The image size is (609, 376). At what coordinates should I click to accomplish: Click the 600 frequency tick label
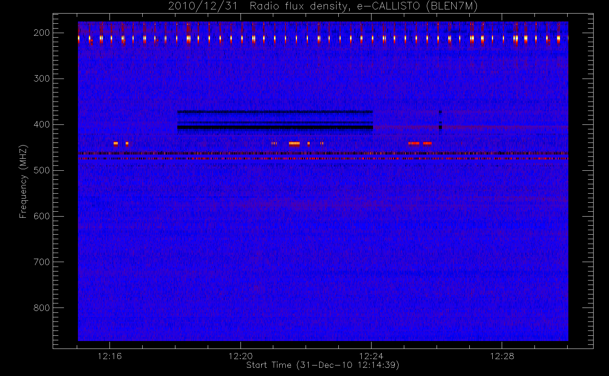pos(42,216)
